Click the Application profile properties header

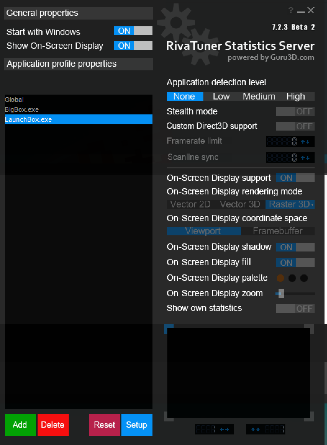tap(79, 64)
